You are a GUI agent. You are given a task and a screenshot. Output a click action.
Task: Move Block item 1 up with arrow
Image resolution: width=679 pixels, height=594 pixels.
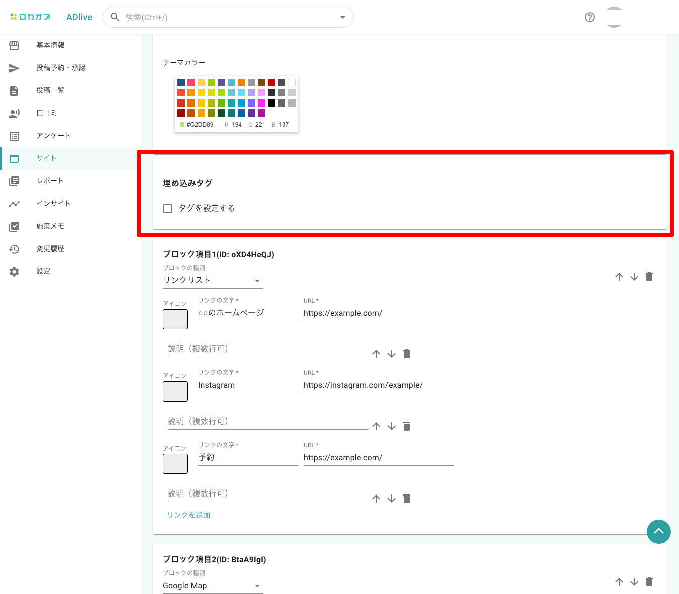point(619,277)
